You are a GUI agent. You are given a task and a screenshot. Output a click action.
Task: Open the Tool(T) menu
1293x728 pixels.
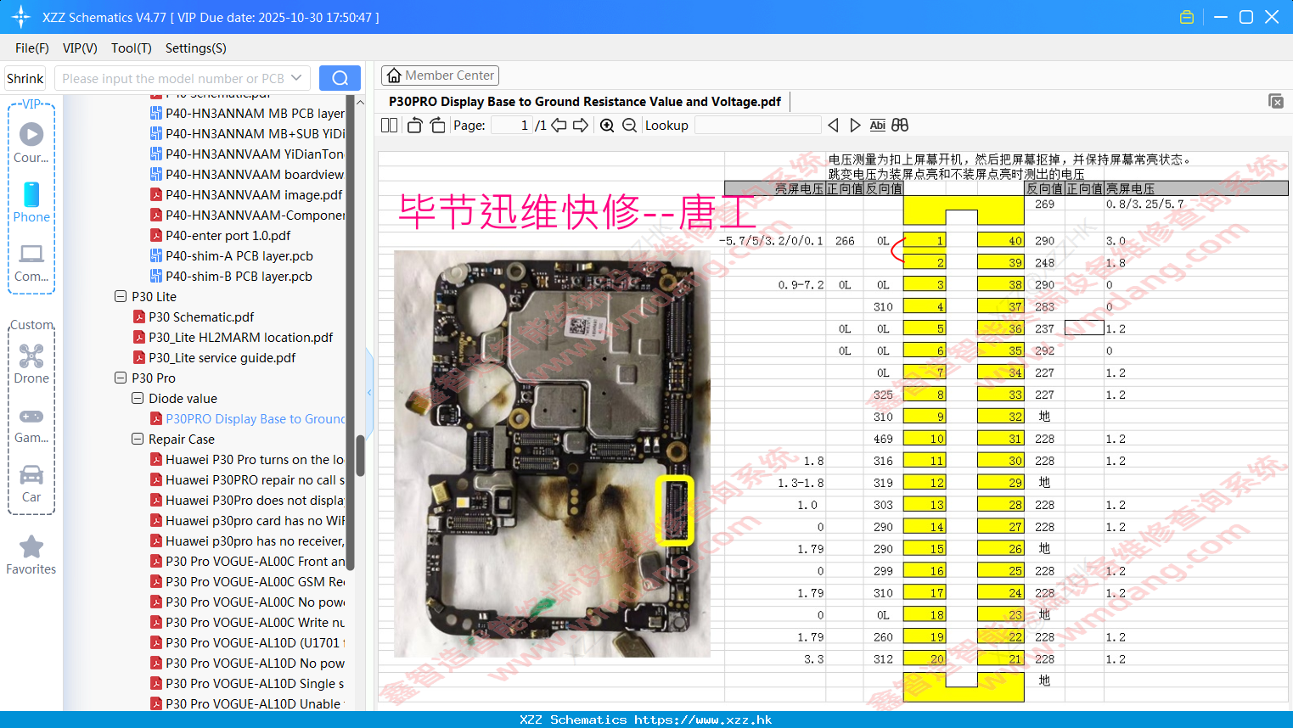tap(132, 48)
